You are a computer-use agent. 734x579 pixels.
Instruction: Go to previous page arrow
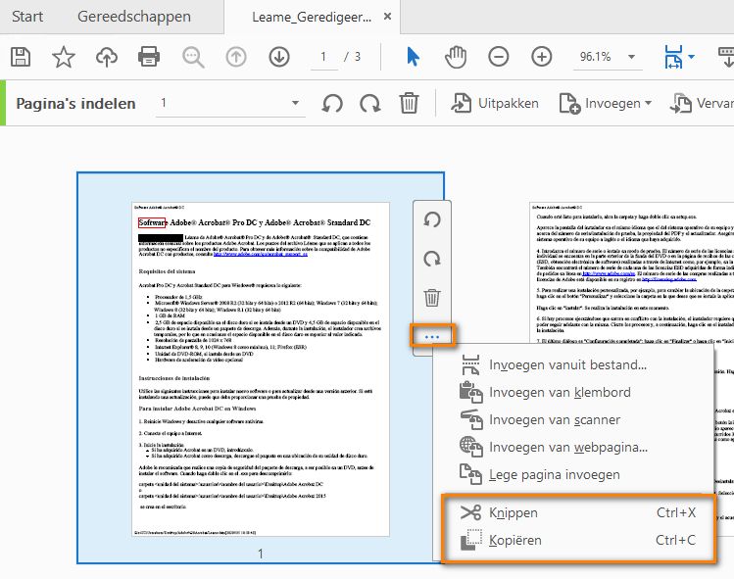(x=236, y=57)
